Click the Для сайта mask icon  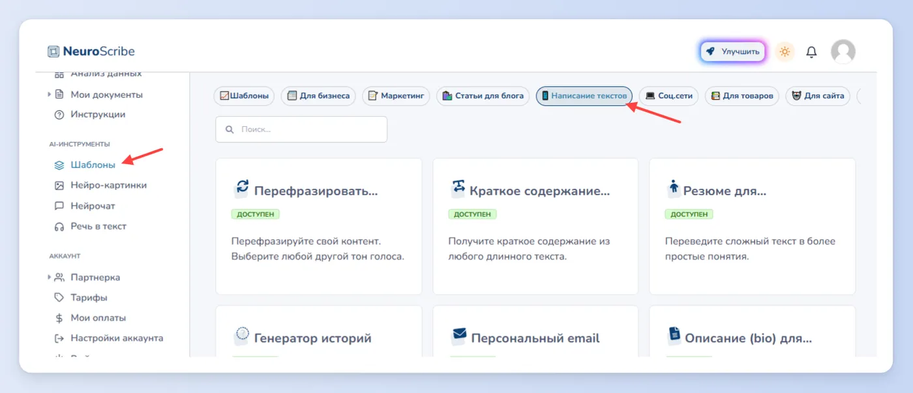796,96
